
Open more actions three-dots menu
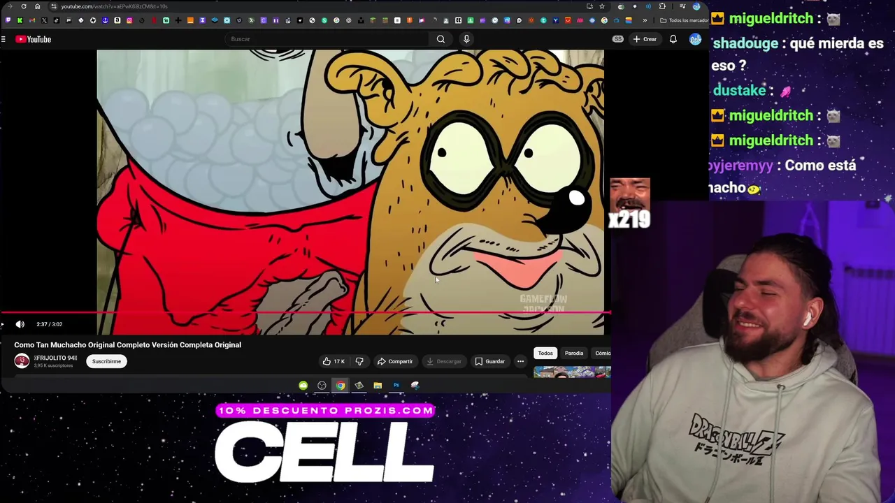click(520, 361)
